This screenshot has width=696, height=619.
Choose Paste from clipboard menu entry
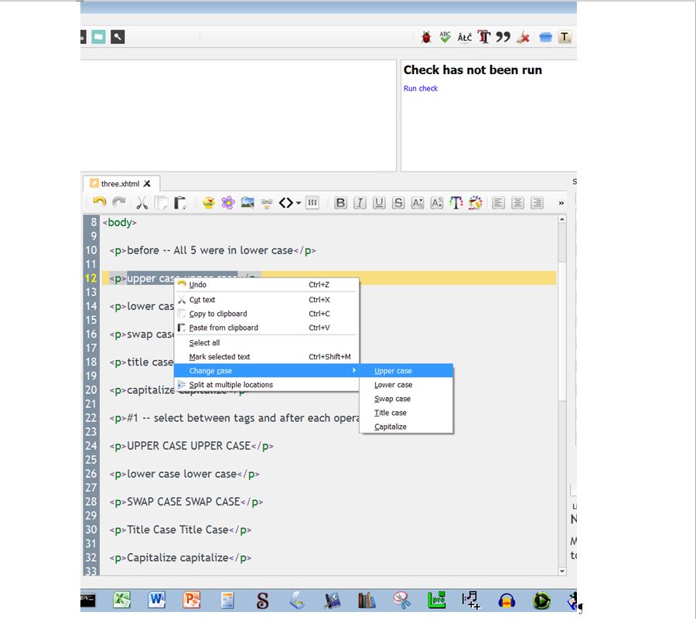266,328
